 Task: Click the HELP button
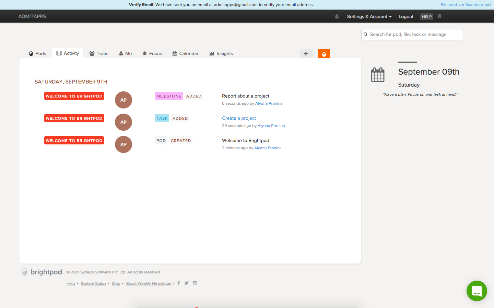(x=427, y=17)
